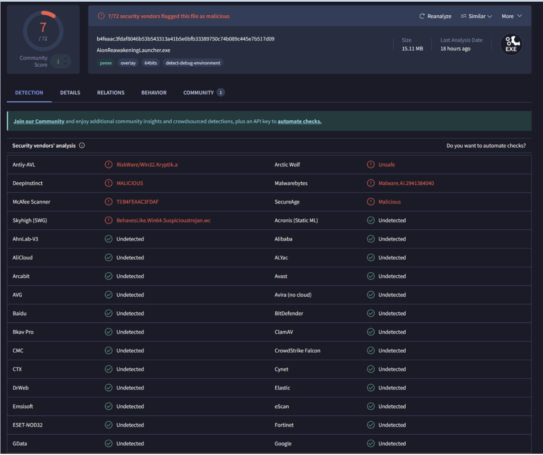The width and height of the screenshot is (543, 455).
Task: Click the warning icon for Malwarebytes detection
Action: coord(371,183)
